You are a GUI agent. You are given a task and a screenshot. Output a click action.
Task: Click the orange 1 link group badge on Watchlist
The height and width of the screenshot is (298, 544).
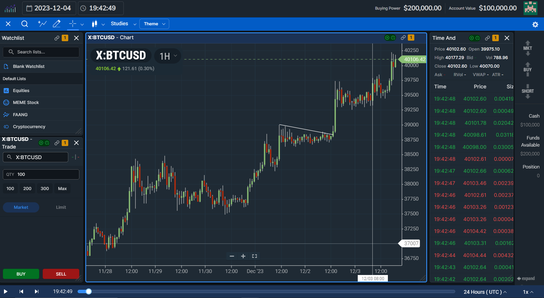(x=65, y=38)
